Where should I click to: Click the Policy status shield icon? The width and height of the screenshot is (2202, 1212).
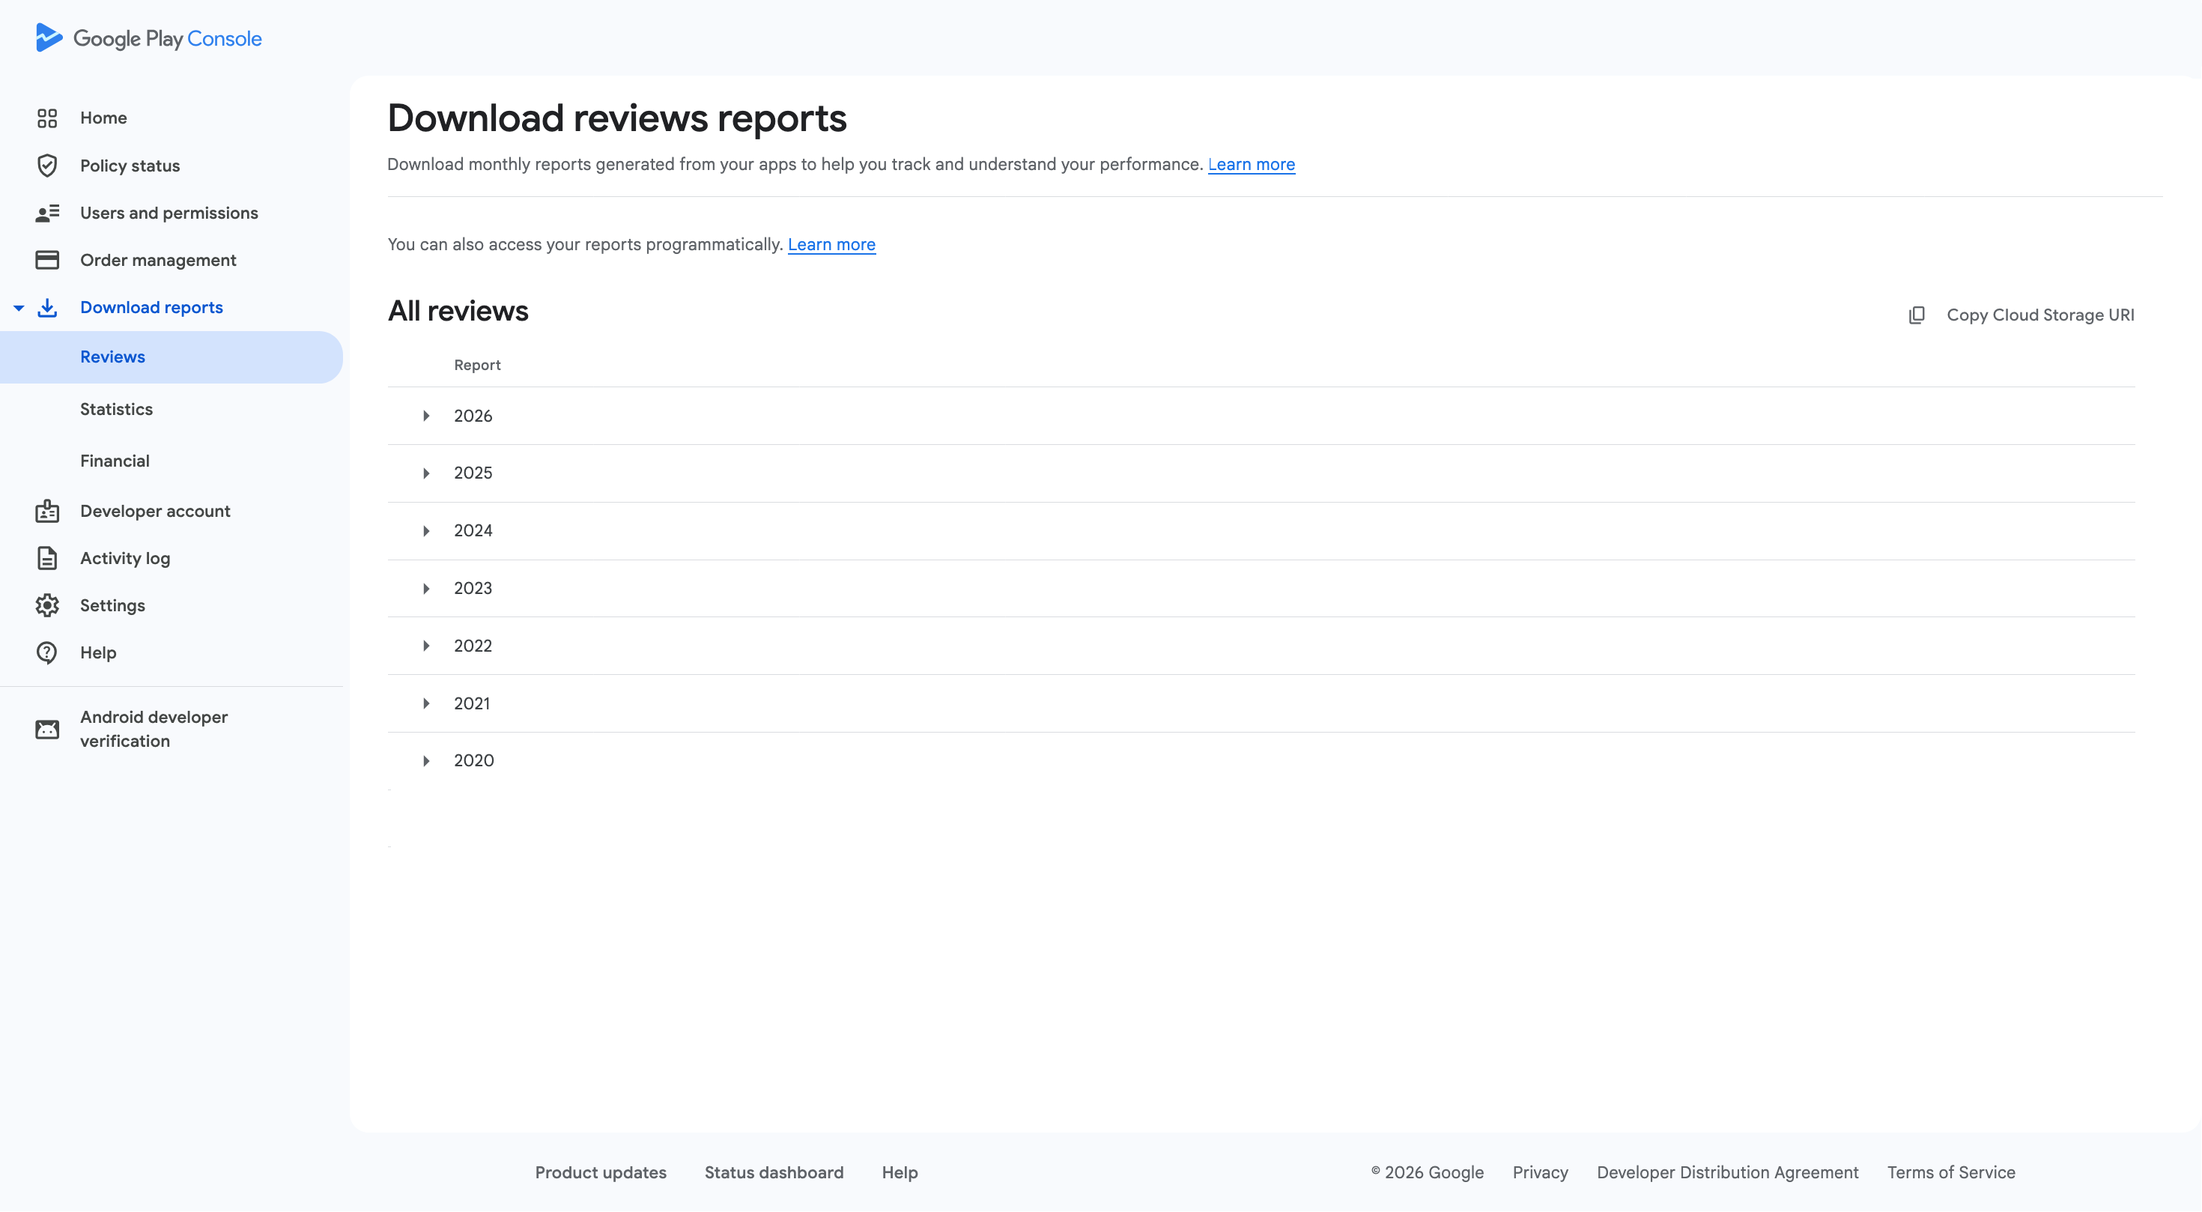(47, 165)
